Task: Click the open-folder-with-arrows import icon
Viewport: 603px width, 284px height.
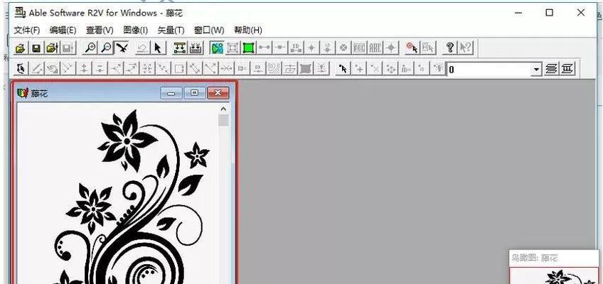Action: pos(52,48)
